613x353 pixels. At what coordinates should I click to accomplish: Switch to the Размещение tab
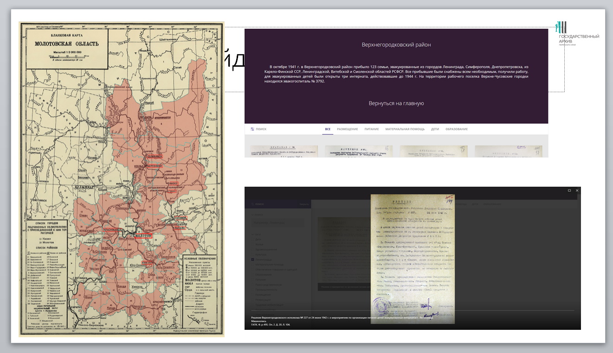pyautogui.click(x=347, y=129)
